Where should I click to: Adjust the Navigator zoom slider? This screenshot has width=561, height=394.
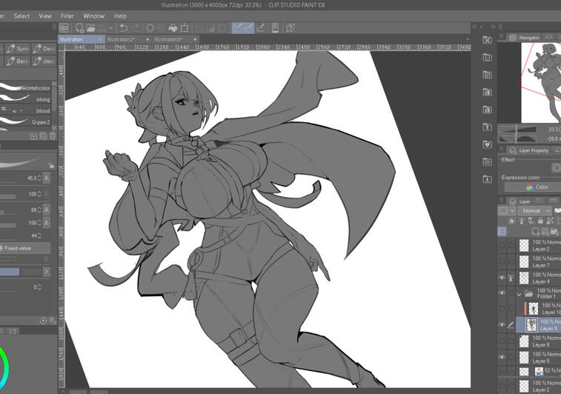(x=518, y=130)
